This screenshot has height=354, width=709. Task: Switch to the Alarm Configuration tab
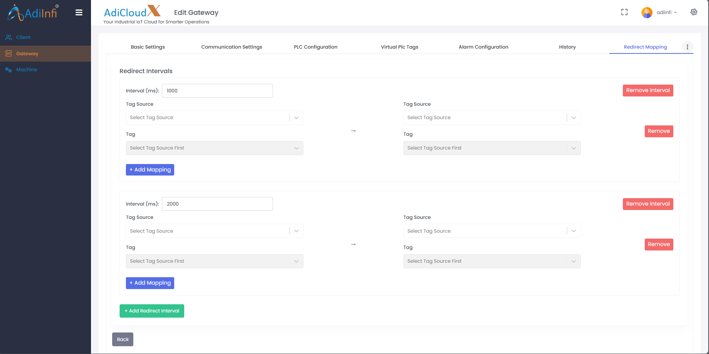point(483,47)
